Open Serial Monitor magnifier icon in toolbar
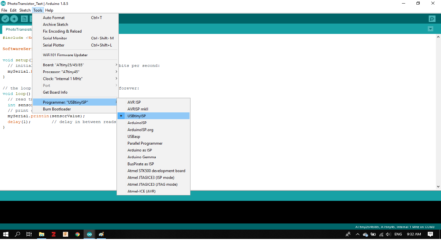The image size is (441, 248). [x=432, y=19]
